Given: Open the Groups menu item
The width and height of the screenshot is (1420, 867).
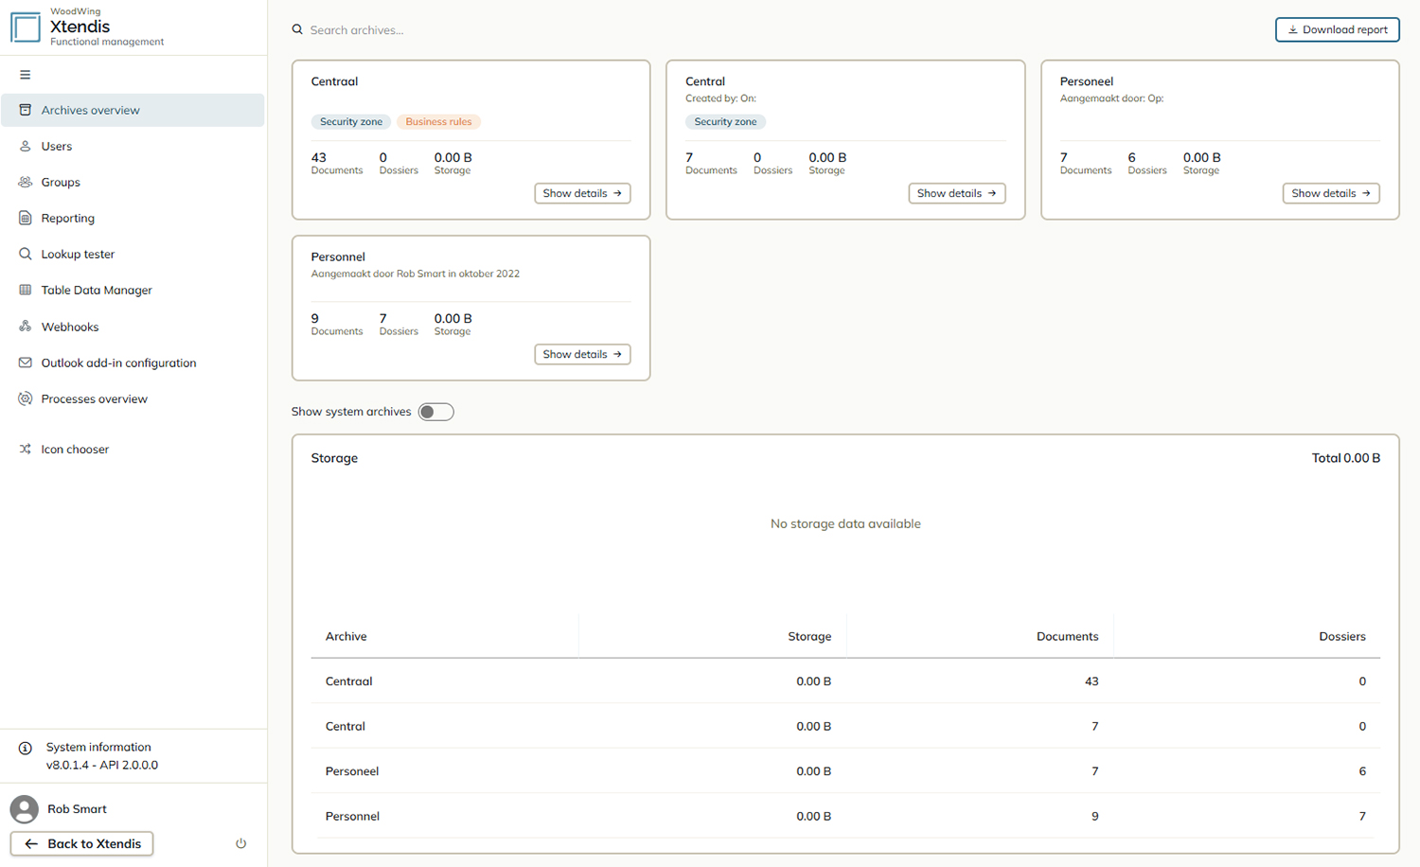Looking at the screenshot, I should (x=133, y=182).
